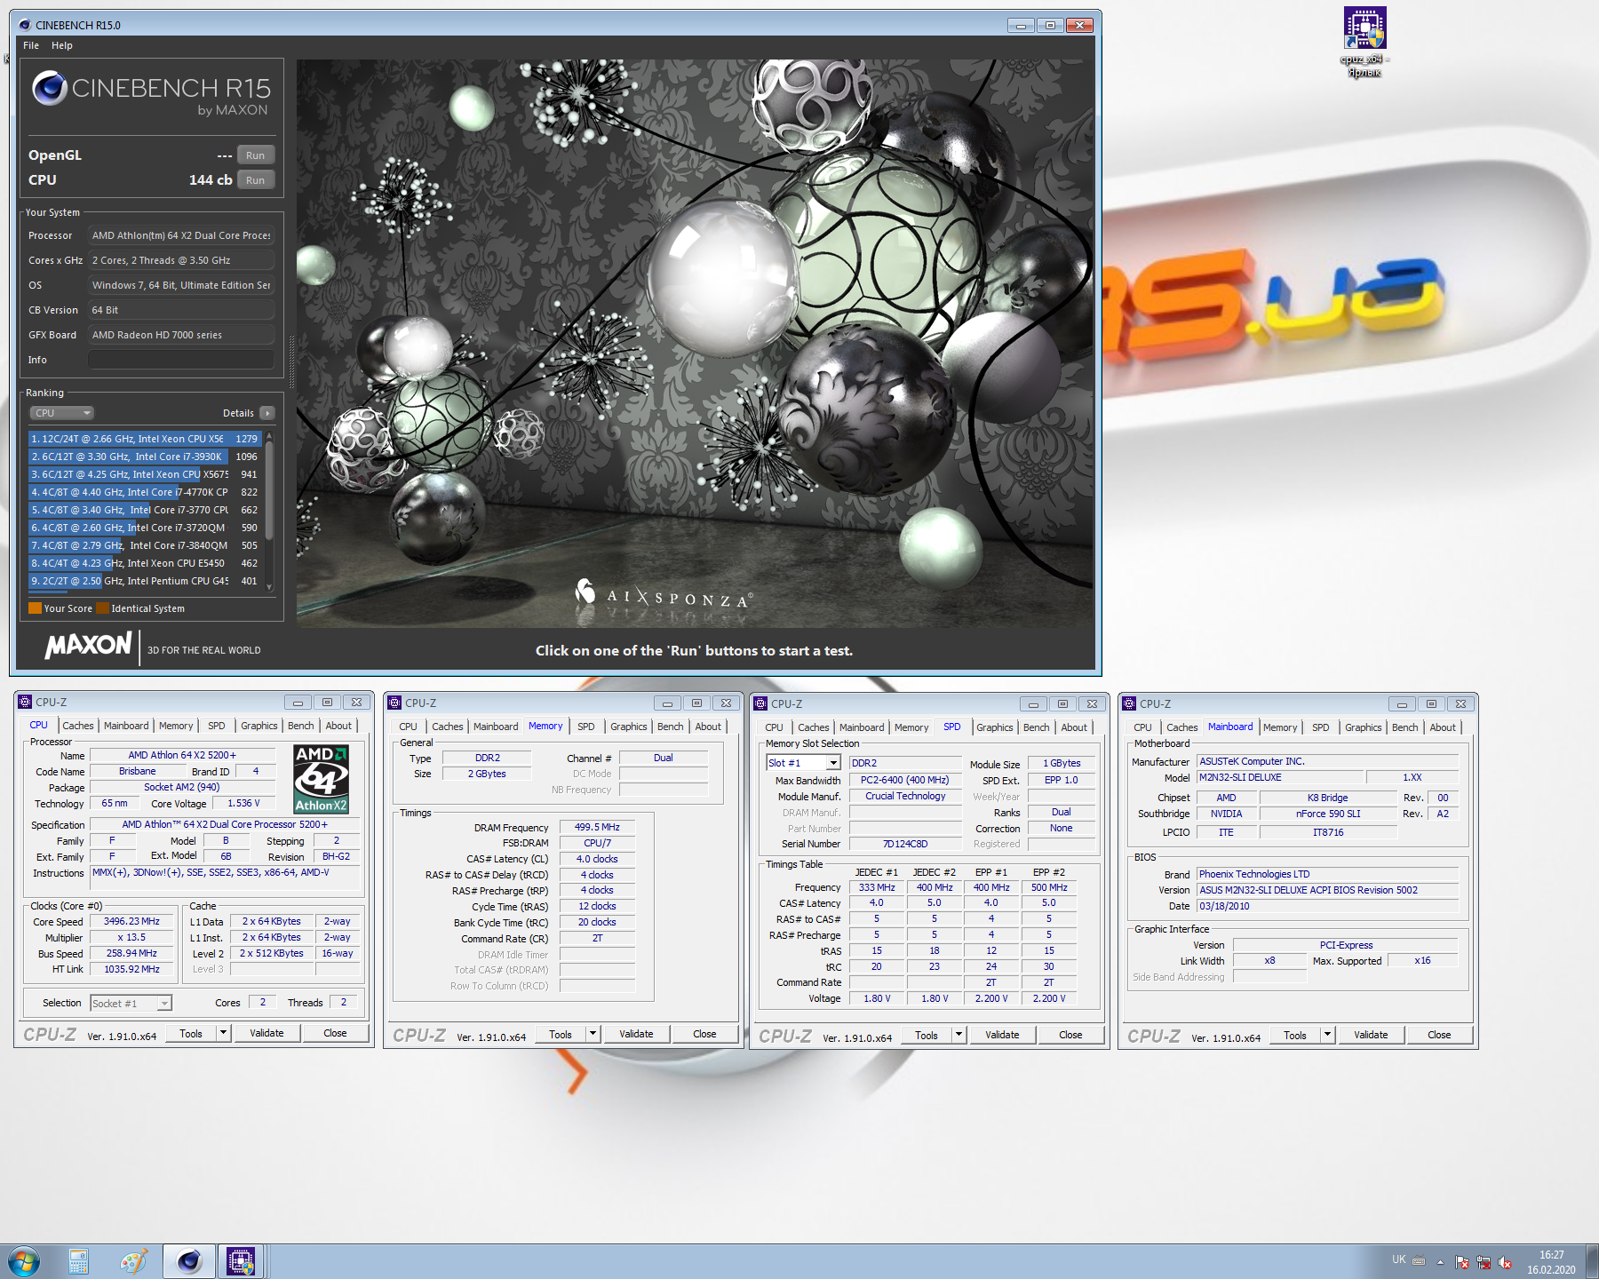Click the DRAM Frequency value 499.5 MHz
Viewport: 1599px width, 1279px height.
tap(597, 827)
